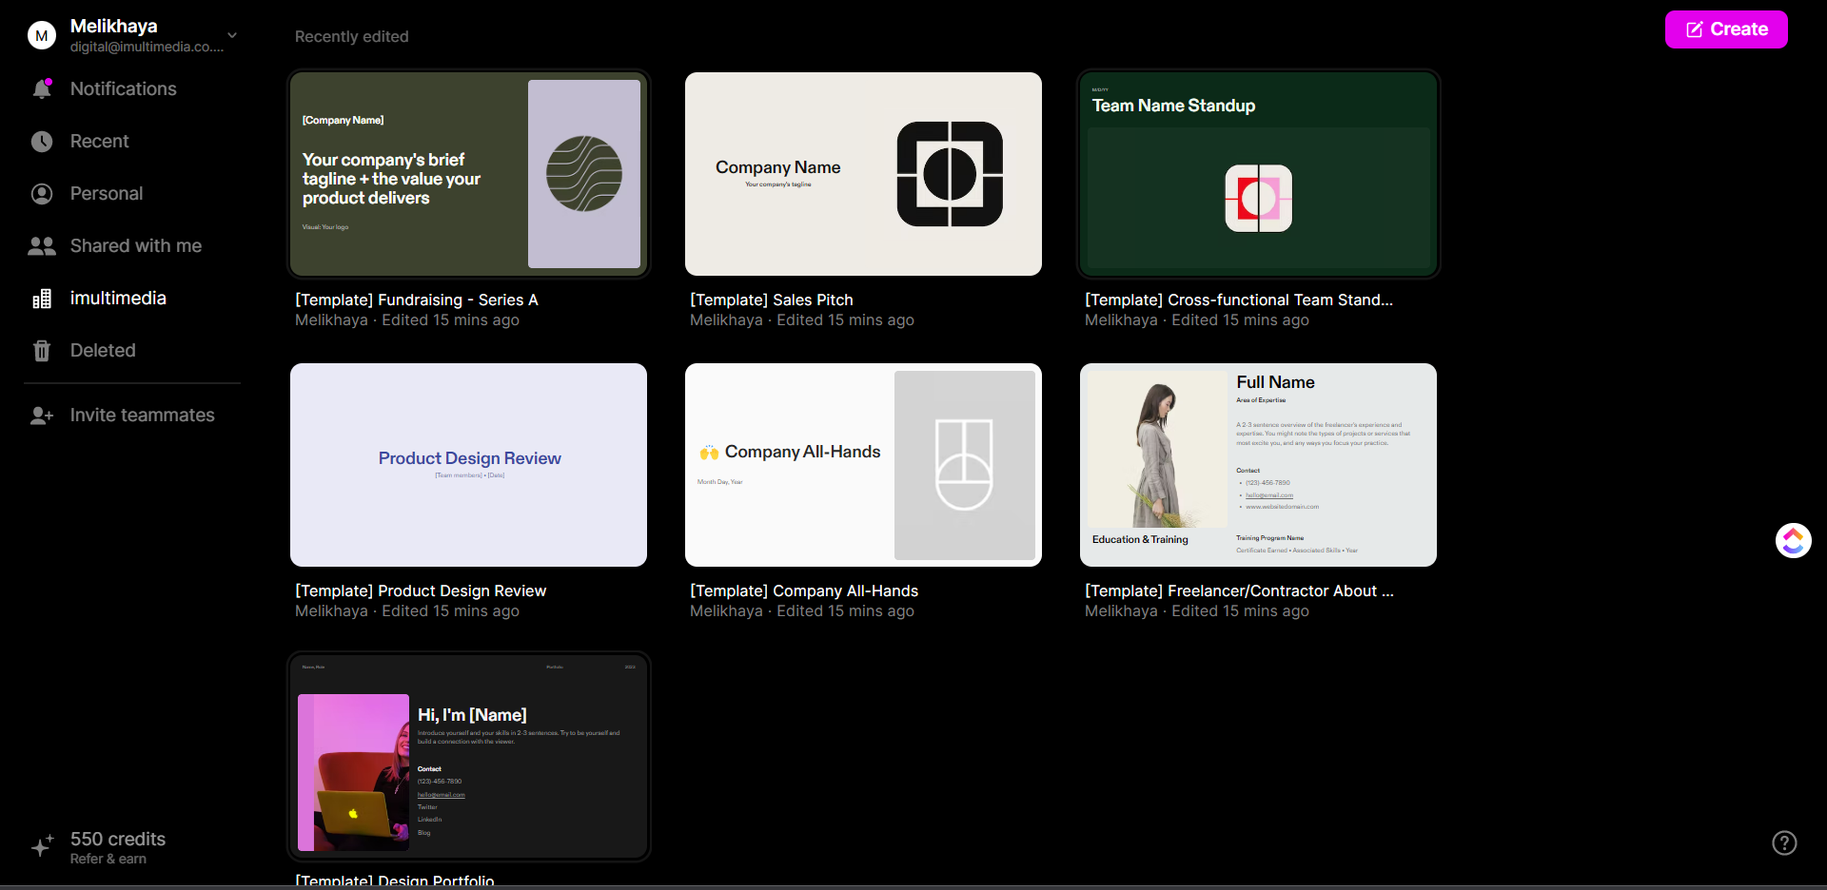Expand the Melikhaya account dropdown chevron
Image resolution: width=1827 pixels, height=890 pixels.
point(232,36)
